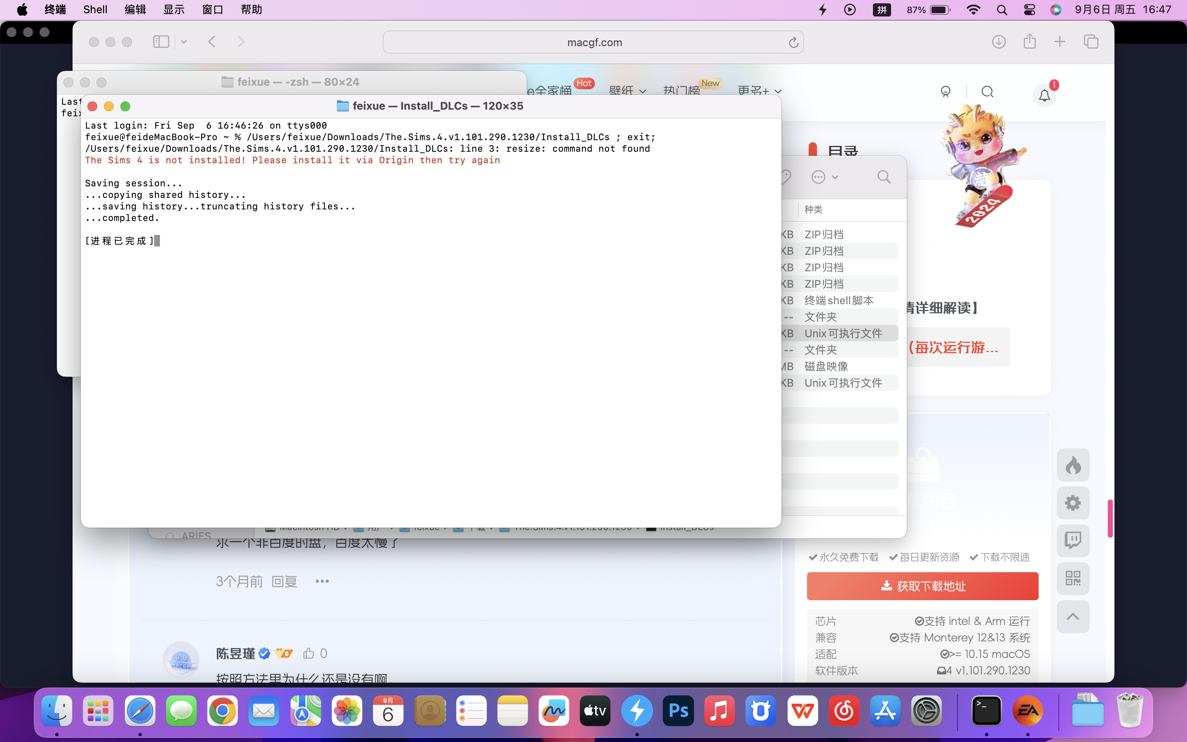Click the macgf.com address bar
The width and height of the screenshot is (1187, 742).
point(593,43)
